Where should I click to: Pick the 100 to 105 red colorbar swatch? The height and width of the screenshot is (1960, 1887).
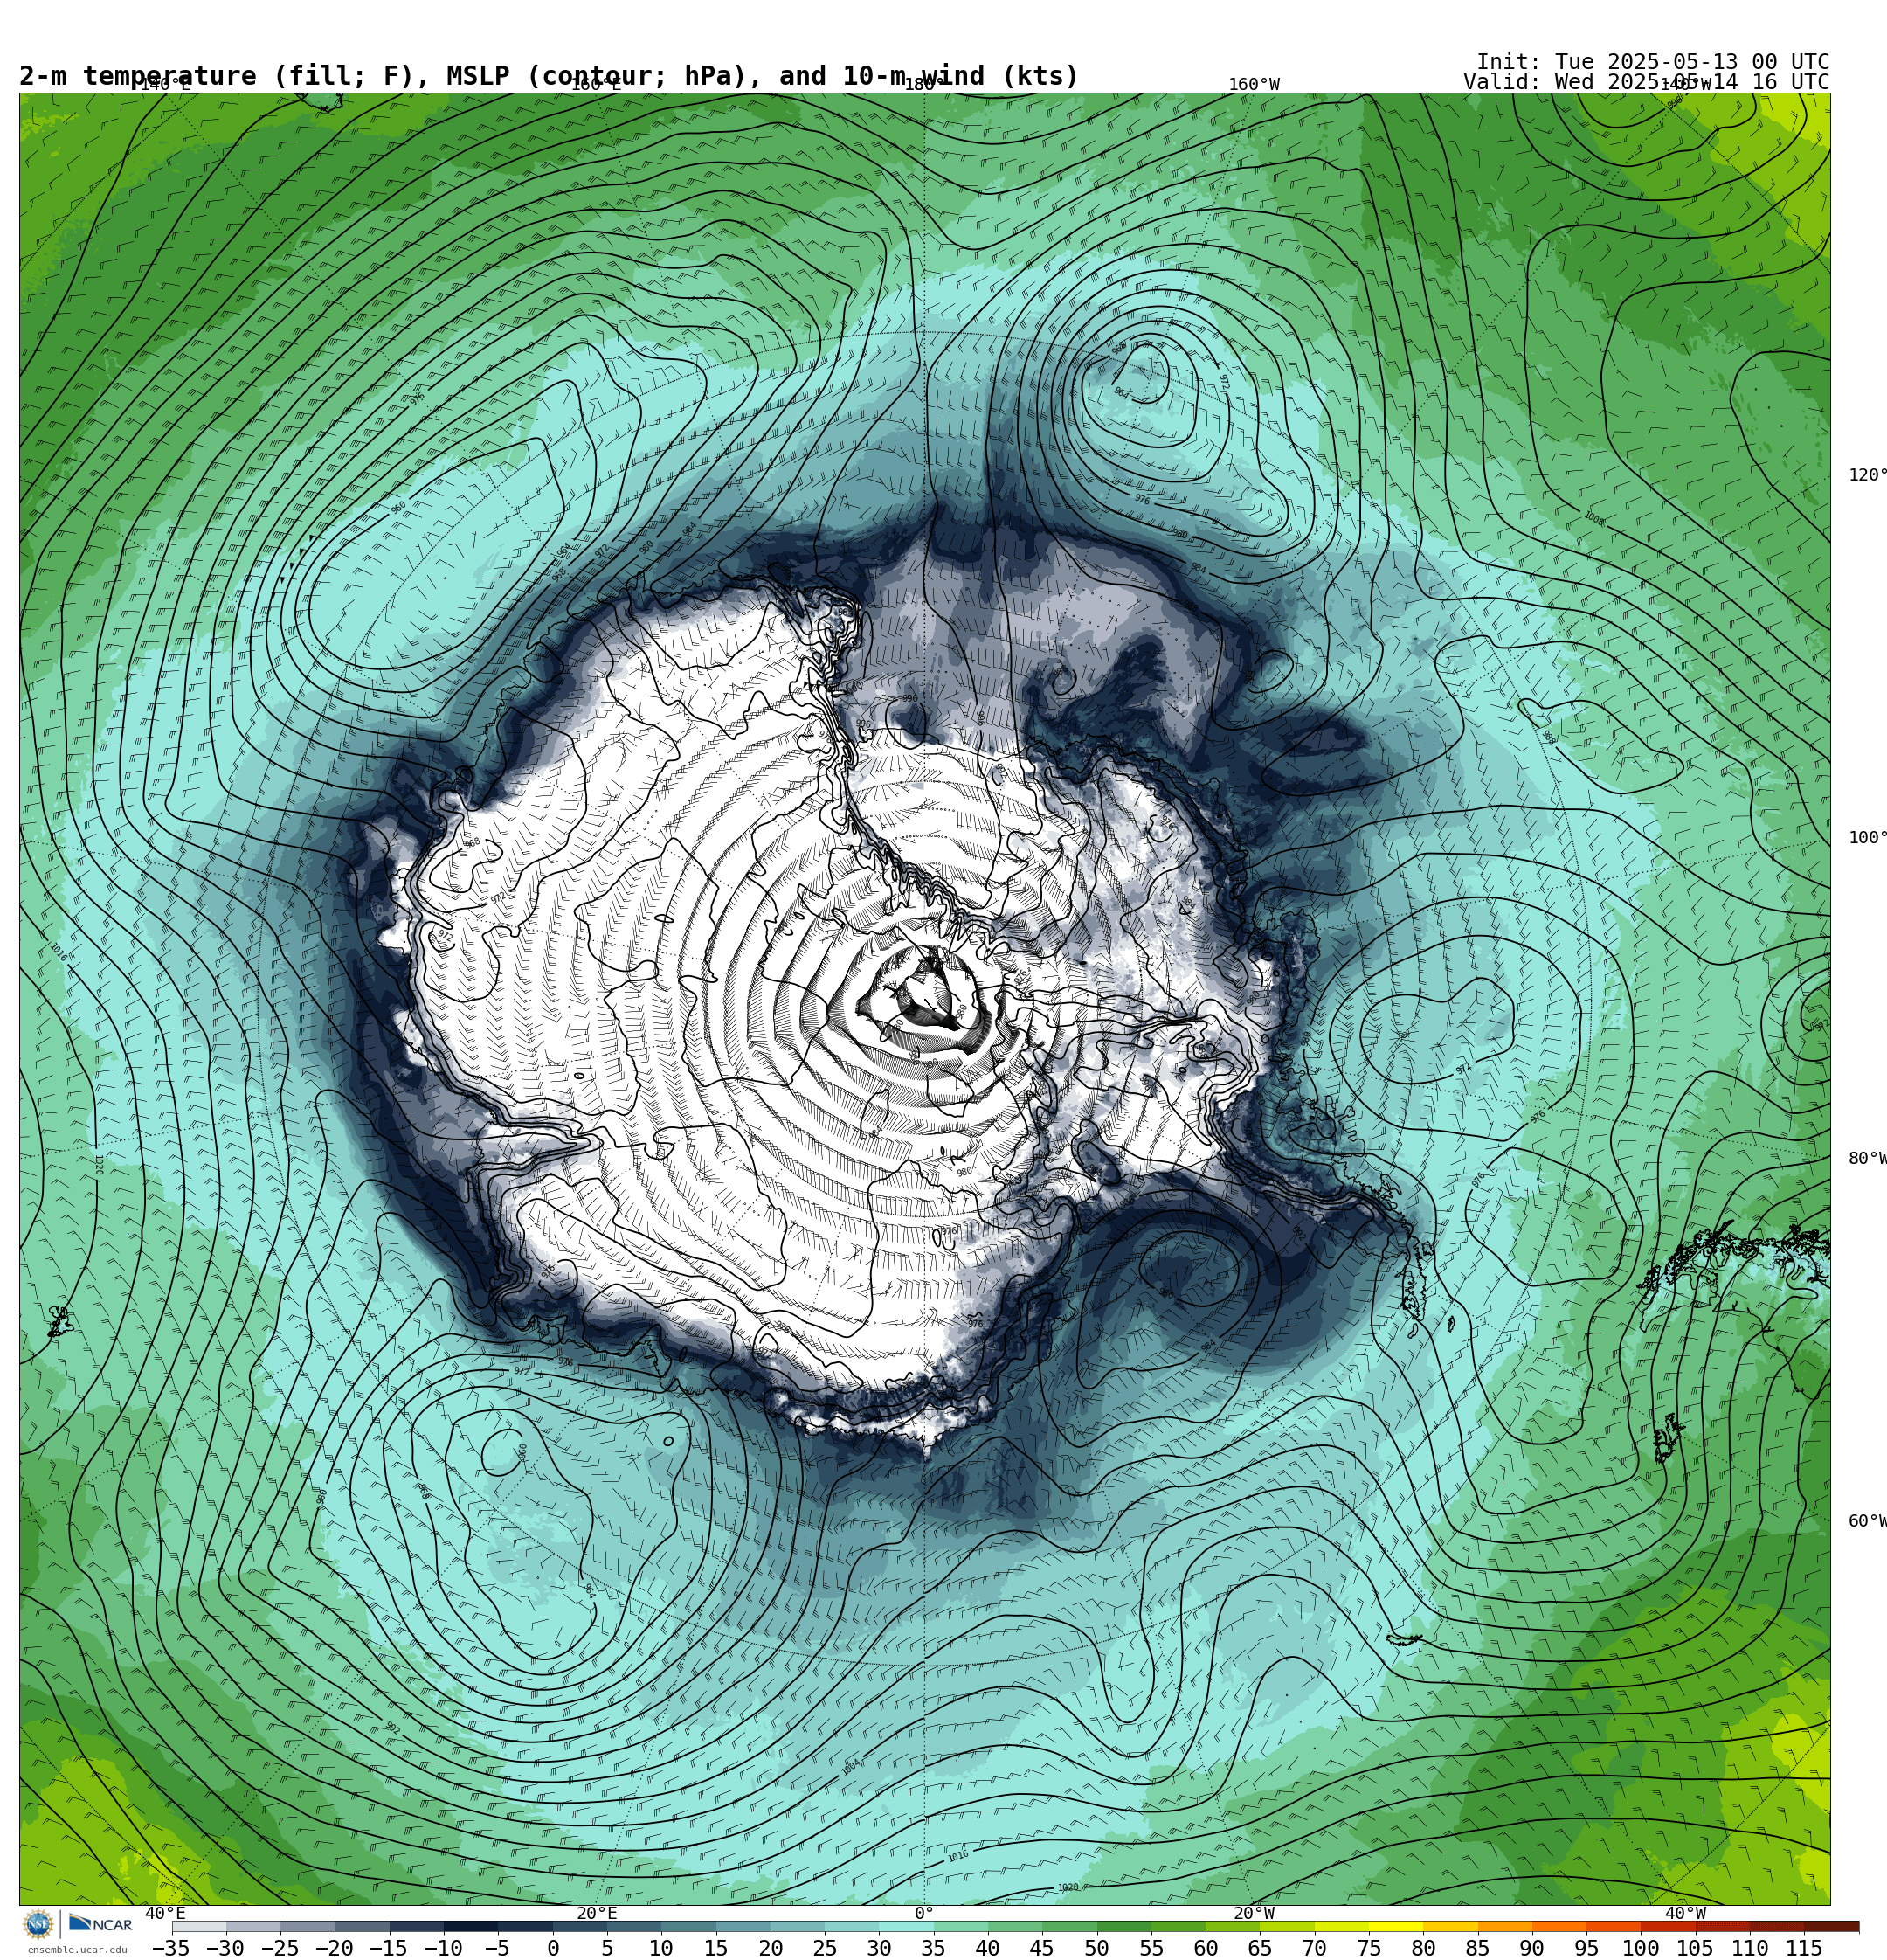1668,1926
